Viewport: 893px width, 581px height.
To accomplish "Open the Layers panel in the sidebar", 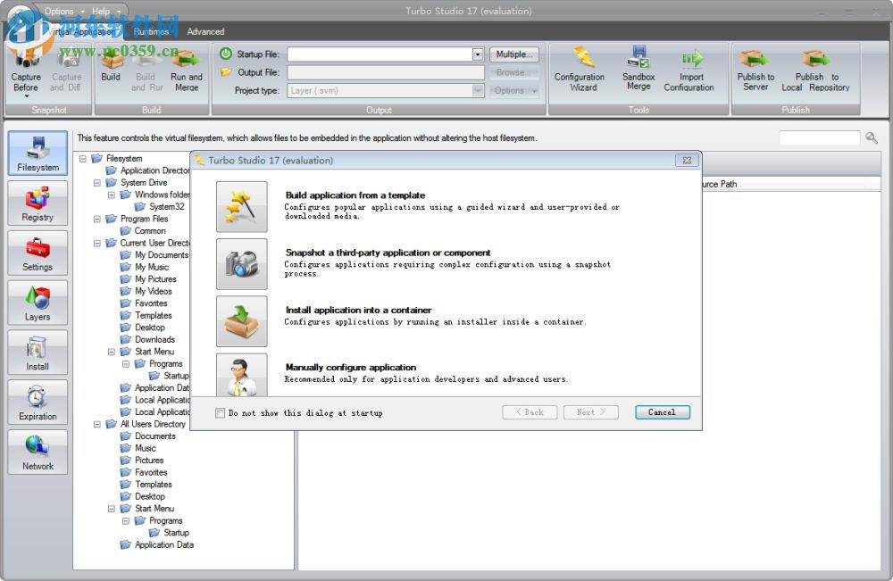I will (x=38, y=303).
